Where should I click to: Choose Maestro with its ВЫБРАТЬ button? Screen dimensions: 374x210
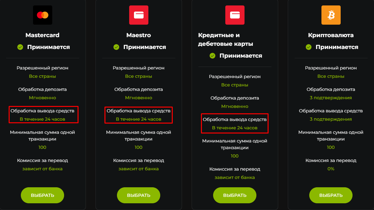[138, 195]
